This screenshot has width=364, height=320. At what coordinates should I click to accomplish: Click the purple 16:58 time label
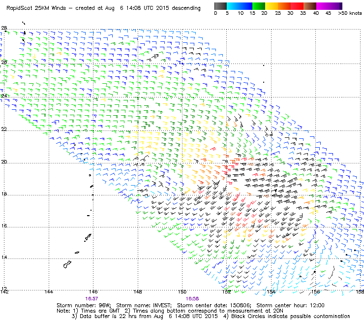point(192,299)
